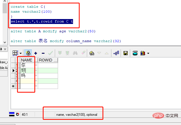Open Query By Example binoculars
This screenshot has height=125, width=181.
pyautogui.click(x=75, y=53)
